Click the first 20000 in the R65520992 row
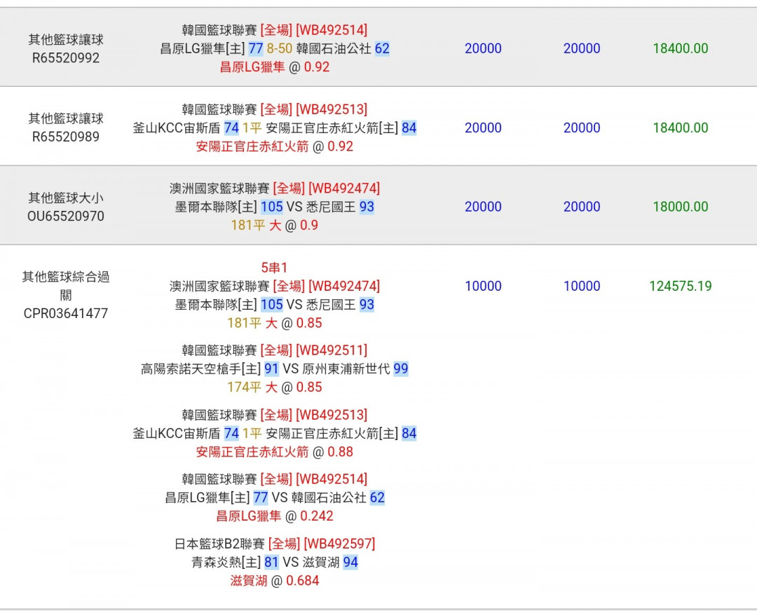Screen dimensions: 757x611 [483, 49]
